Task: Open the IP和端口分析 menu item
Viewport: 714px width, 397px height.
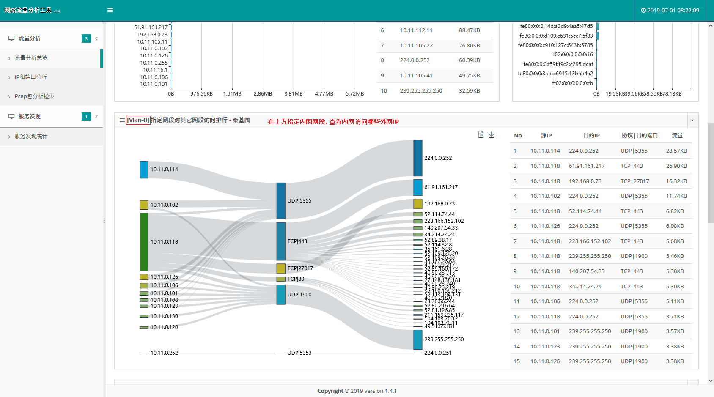Action: point(31,77)
